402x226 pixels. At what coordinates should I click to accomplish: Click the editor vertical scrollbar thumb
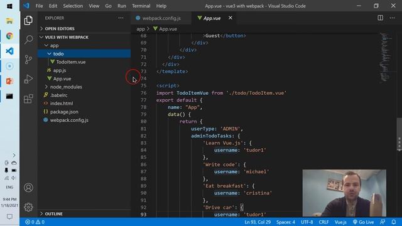pos(399,134)
